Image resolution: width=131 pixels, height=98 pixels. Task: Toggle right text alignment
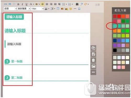coord(51,4)
